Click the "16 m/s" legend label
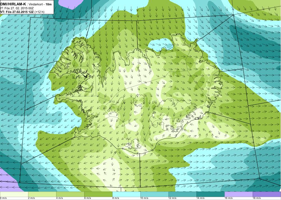 (x=229, y=198)
